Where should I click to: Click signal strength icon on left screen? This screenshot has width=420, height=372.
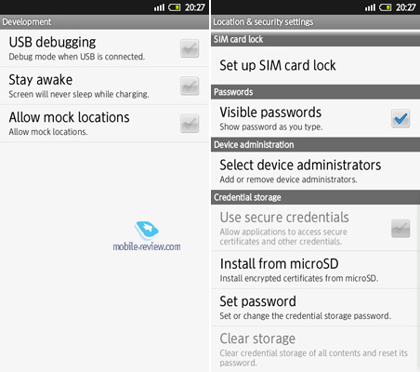159,7
